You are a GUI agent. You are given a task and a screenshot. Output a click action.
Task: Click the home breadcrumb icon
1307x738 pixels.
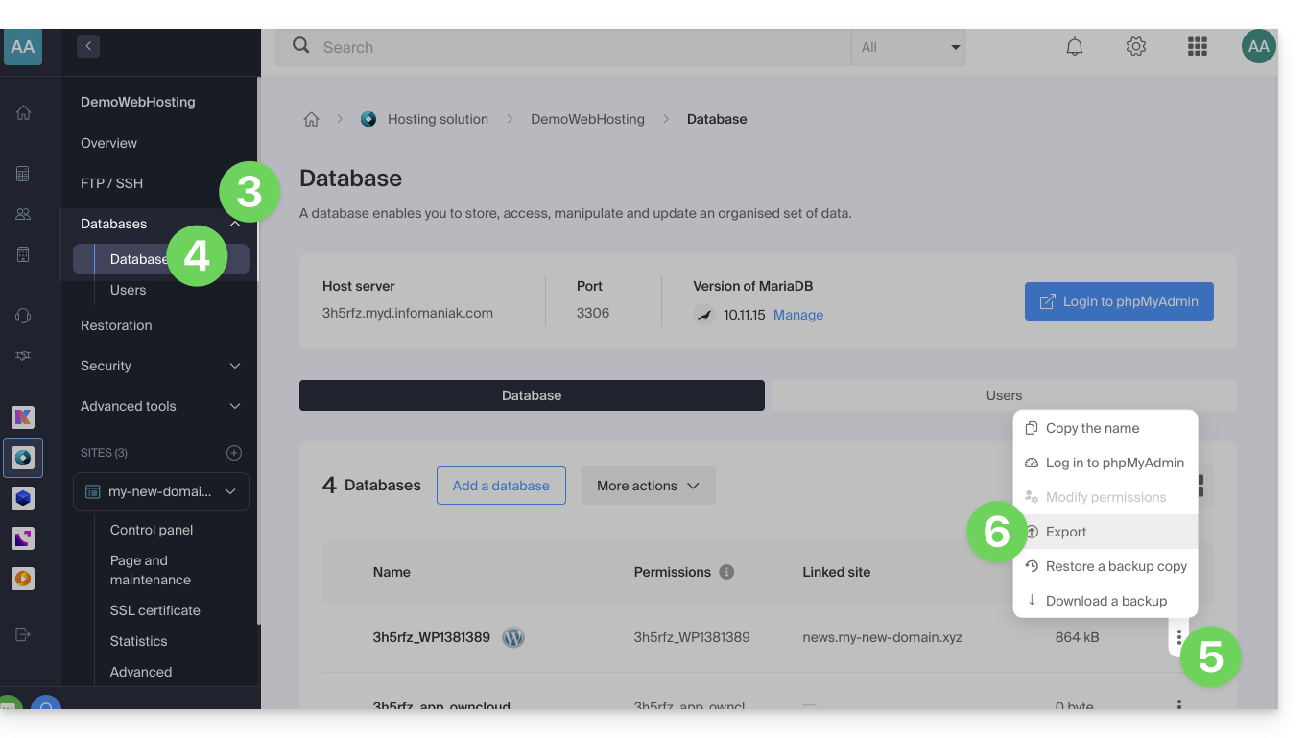[311, 119]
